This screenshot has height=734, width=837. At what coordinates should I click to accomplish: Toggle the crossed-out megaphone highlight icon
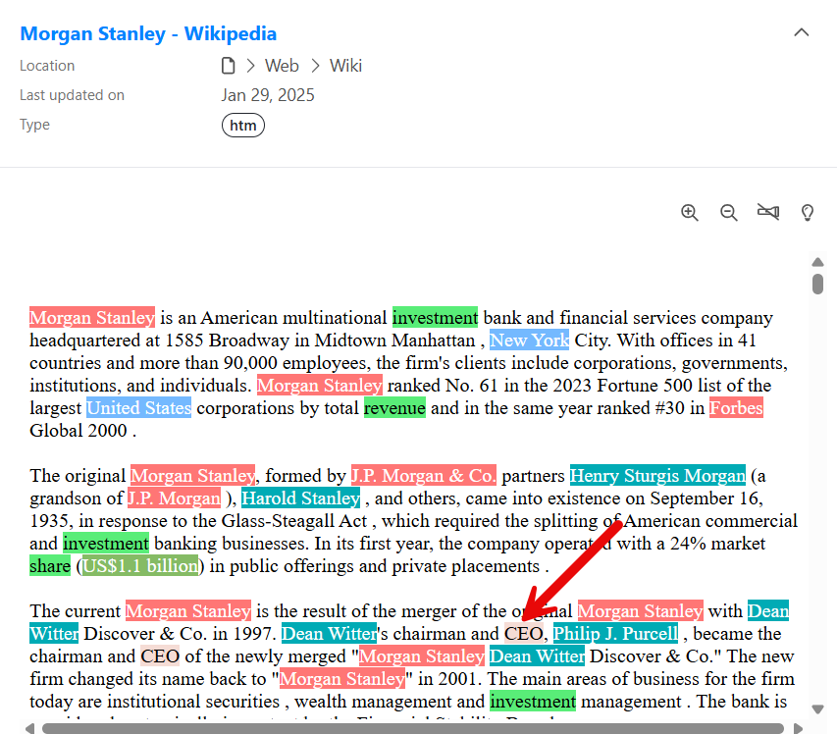click(768, 212)
